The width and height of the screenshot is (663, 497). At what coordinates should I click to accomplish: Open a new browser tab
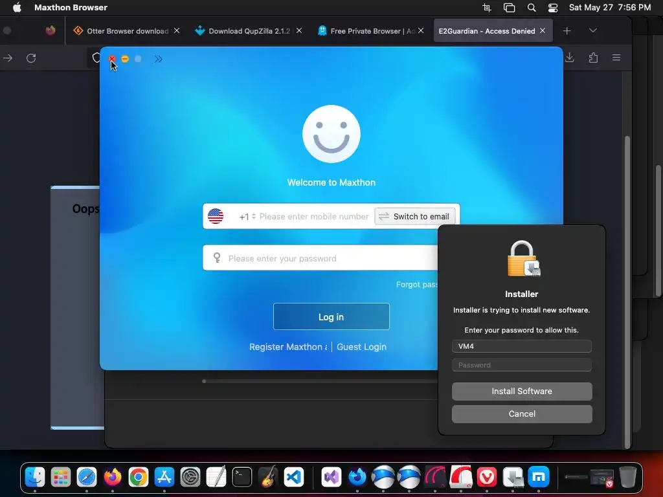567,31
